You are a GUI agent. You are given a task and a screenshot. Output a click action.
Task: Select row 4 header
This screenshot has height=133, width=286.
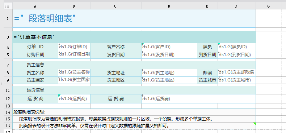point(8,47)
